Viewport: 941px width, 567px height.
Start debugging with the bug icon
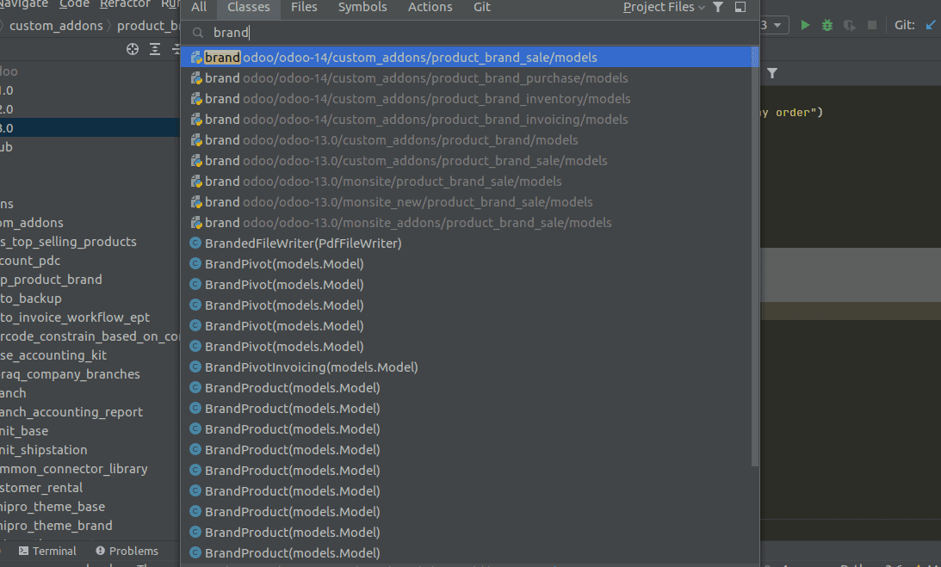tap(827, 25)
